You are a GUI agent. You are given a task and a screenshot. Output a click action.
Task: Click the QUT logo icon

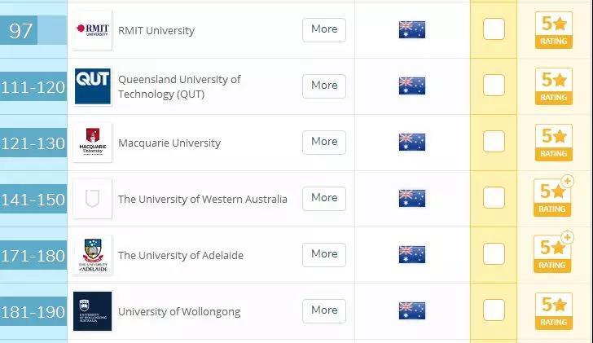pyautogui.click(x=92, y=86)
